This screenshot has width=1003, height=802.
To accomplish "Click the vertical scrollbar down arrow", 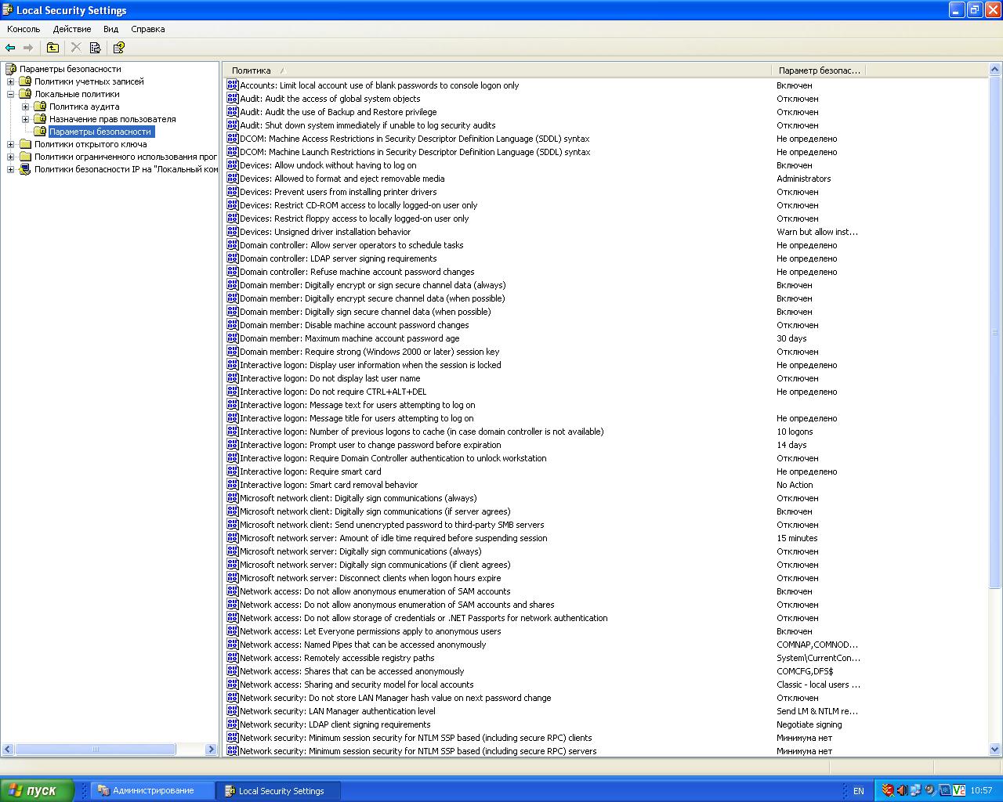I will point(996,750).
